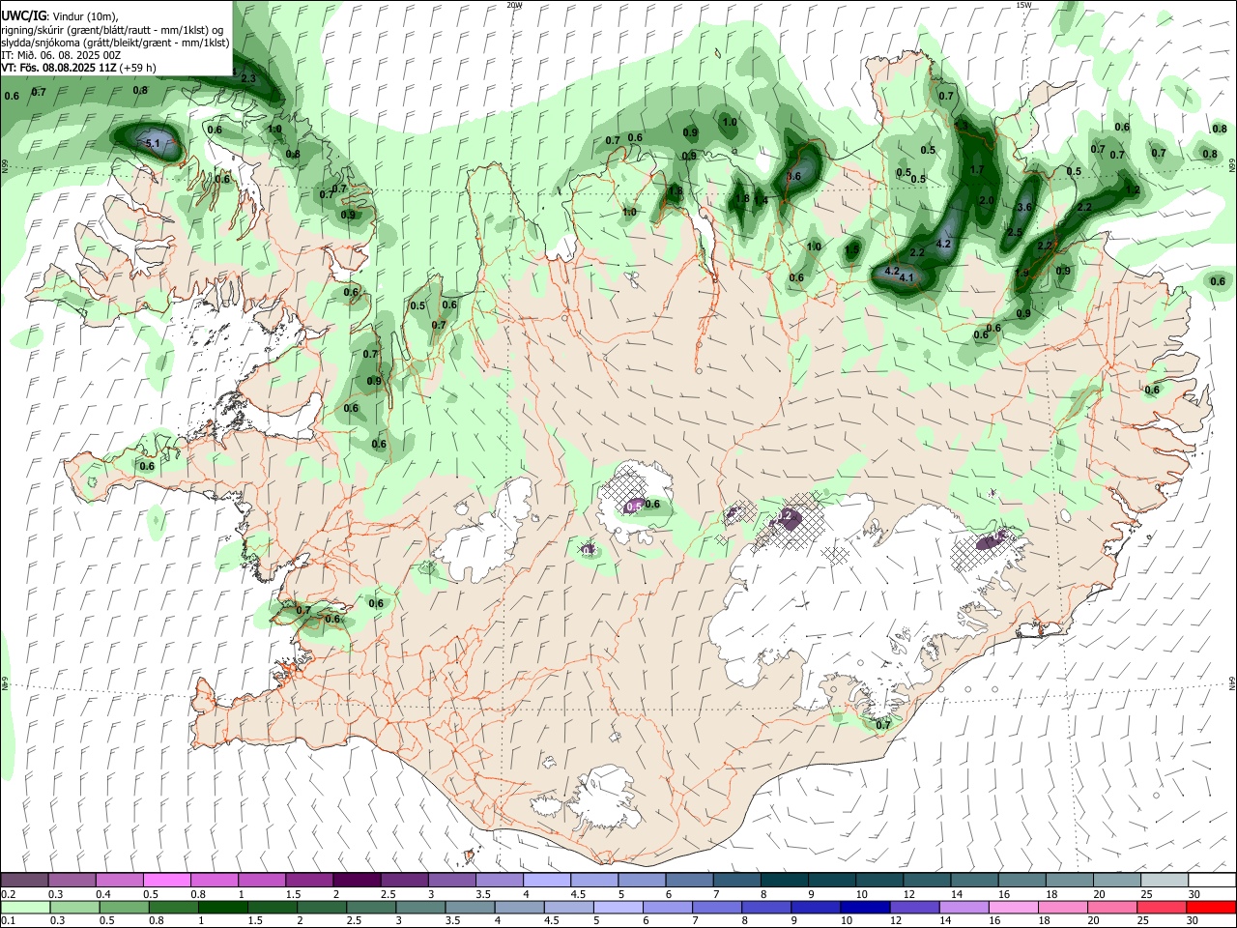Click the 4.1 precipitation value on the map

906,277
